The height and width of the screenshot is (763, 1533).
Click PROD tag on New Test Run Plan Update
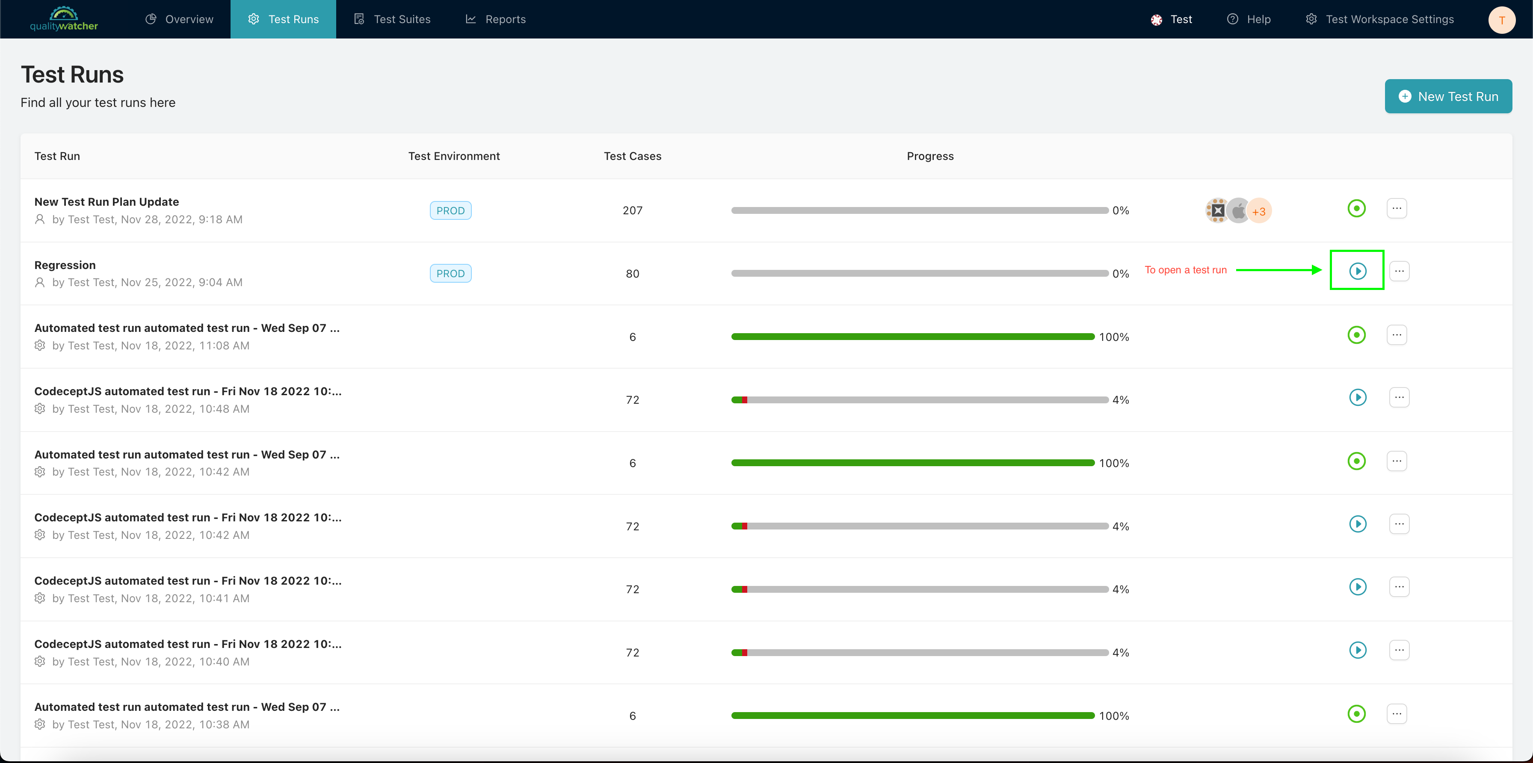(450, 210)
